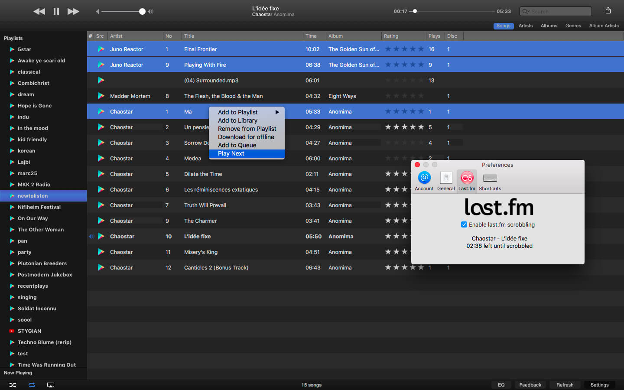Toggle shuffle mode icon
The height and width of the screenshot is (390, 624).
(13, 385)
